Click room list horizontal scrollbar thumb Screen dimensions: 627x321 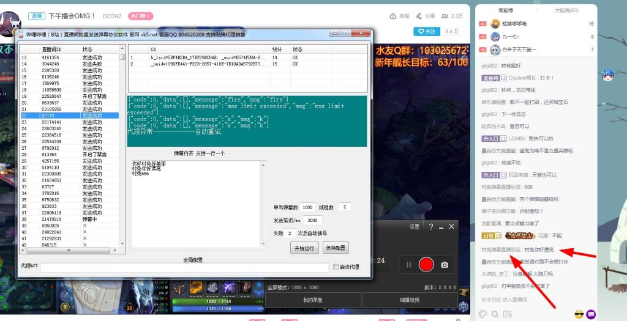(68, 250)
